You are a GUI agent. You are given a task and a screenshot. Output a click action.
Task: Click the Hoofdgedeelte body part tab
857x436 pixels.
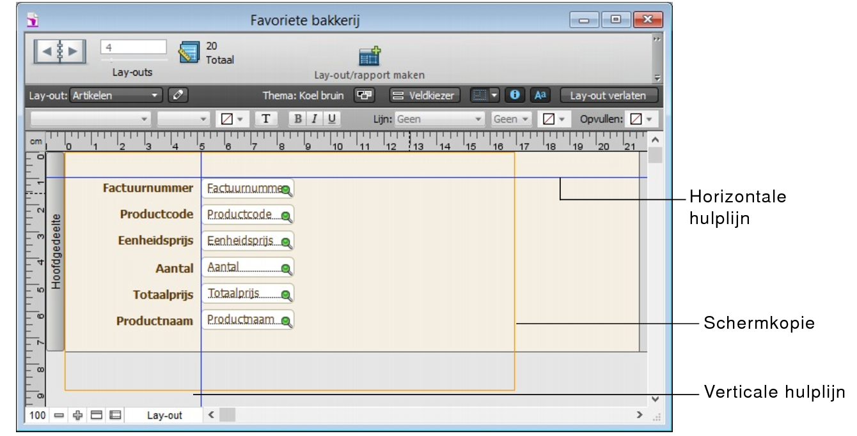pos(56,252)
